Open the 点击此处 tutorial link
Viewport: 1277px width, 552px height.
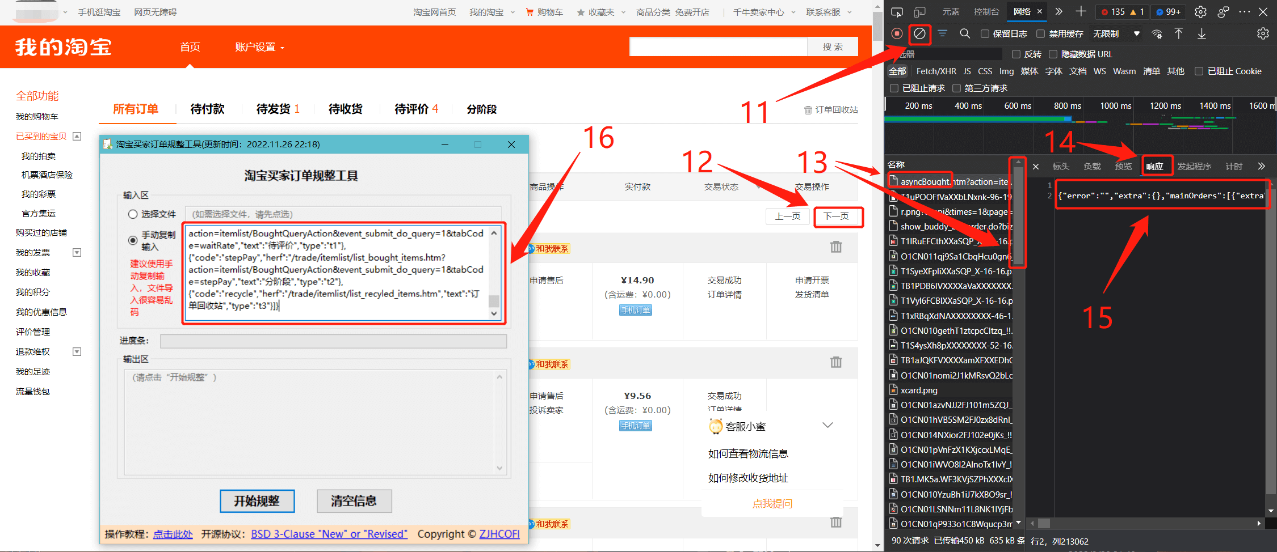173,534
